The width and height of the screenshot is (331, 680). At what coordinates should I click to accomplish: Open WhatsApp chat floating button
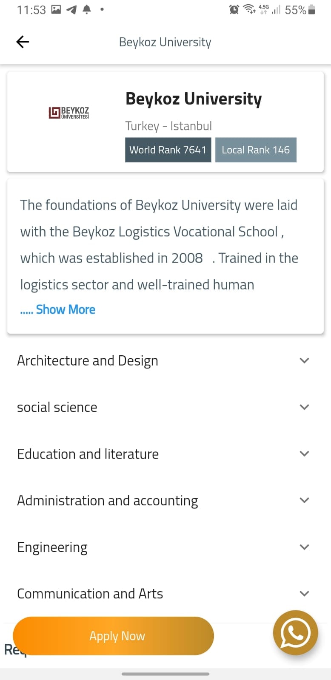pyautogui.click(x=295, y=633)
